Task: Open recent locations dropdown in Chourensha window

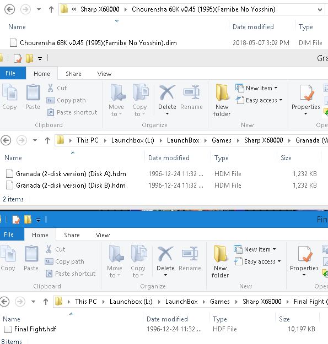Action: point(39,9)
